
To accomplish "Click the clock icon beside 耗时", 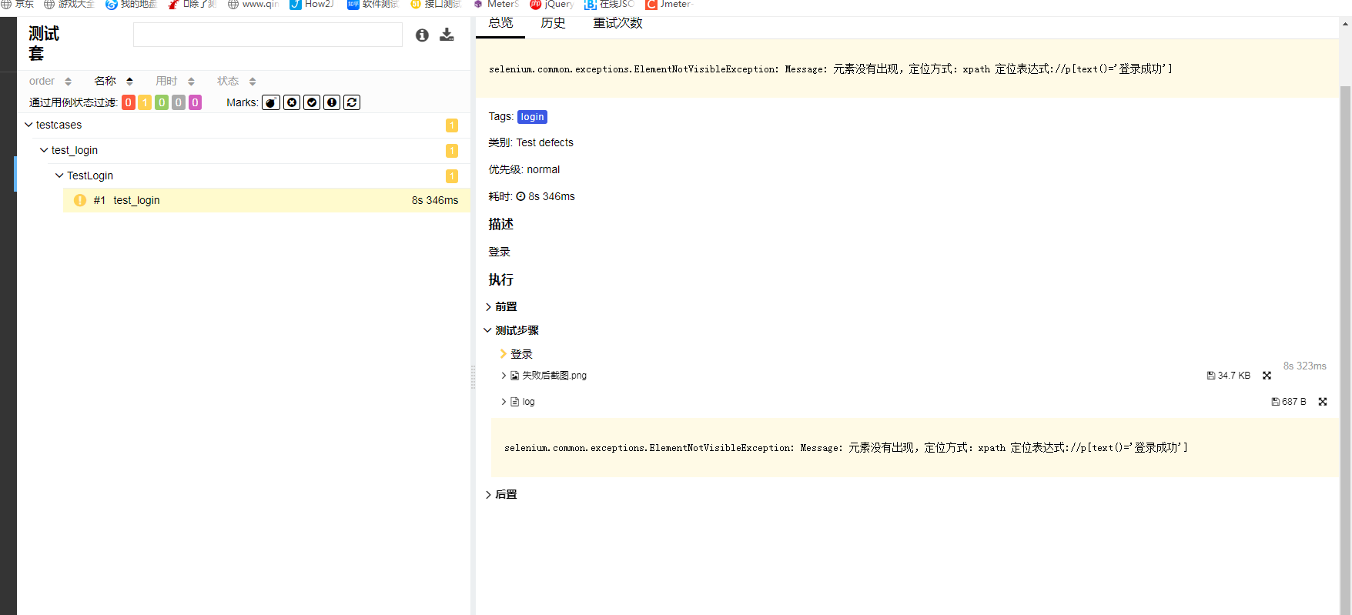I will [x=520, y=196].
